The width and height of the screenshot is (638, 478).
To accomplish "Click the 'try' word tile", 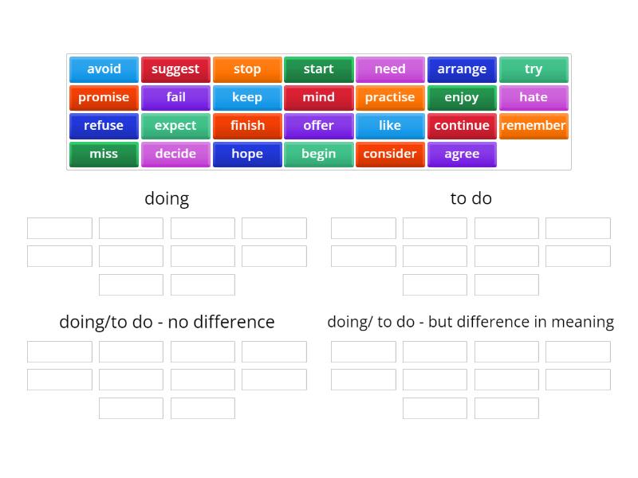I will pos(534,69).
